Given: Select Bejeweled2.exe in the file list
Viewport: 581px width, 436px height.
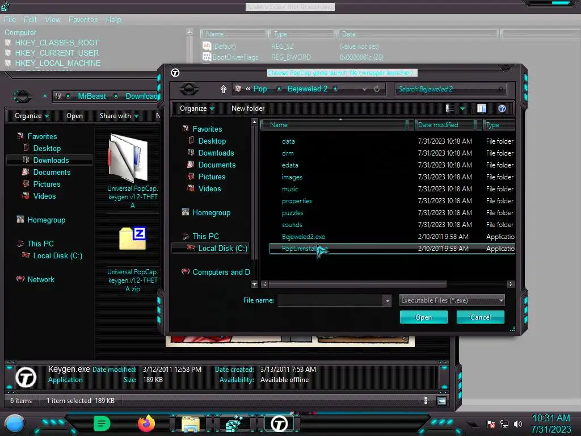Looking at the screenshot, I should pos(304,237).
